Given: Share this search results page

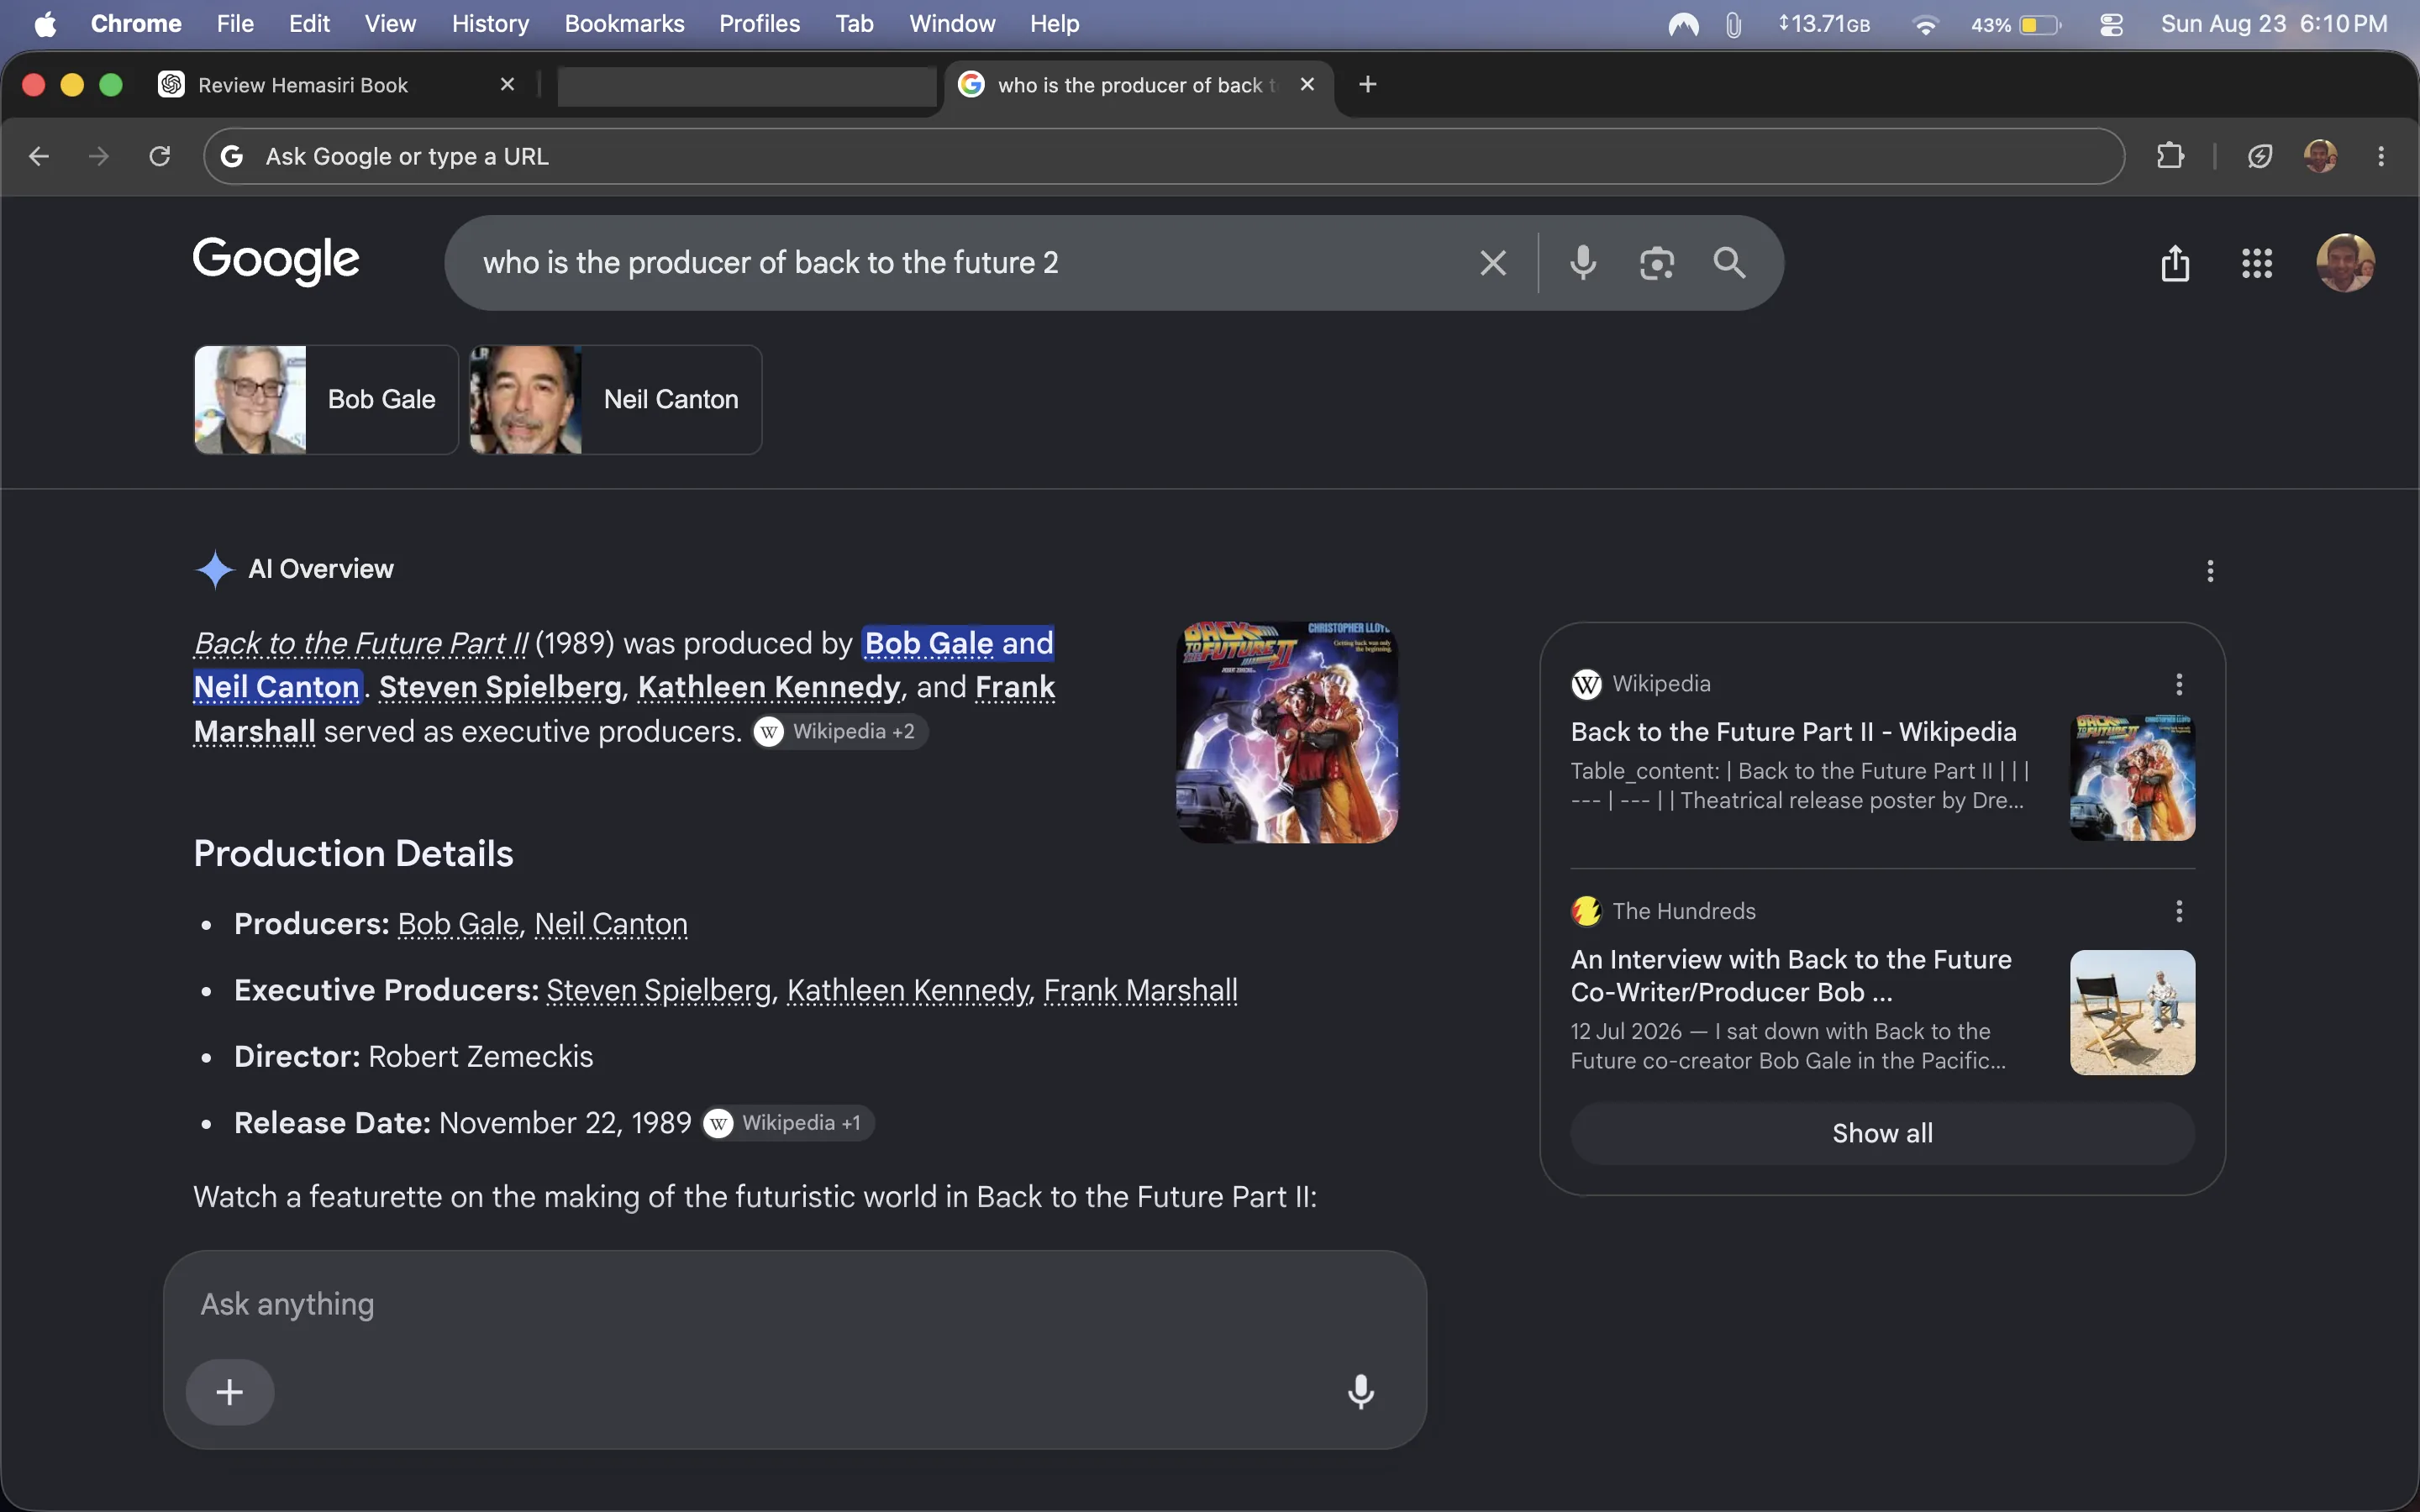Looking at the screenshot, I should [x=2175, y=263].
